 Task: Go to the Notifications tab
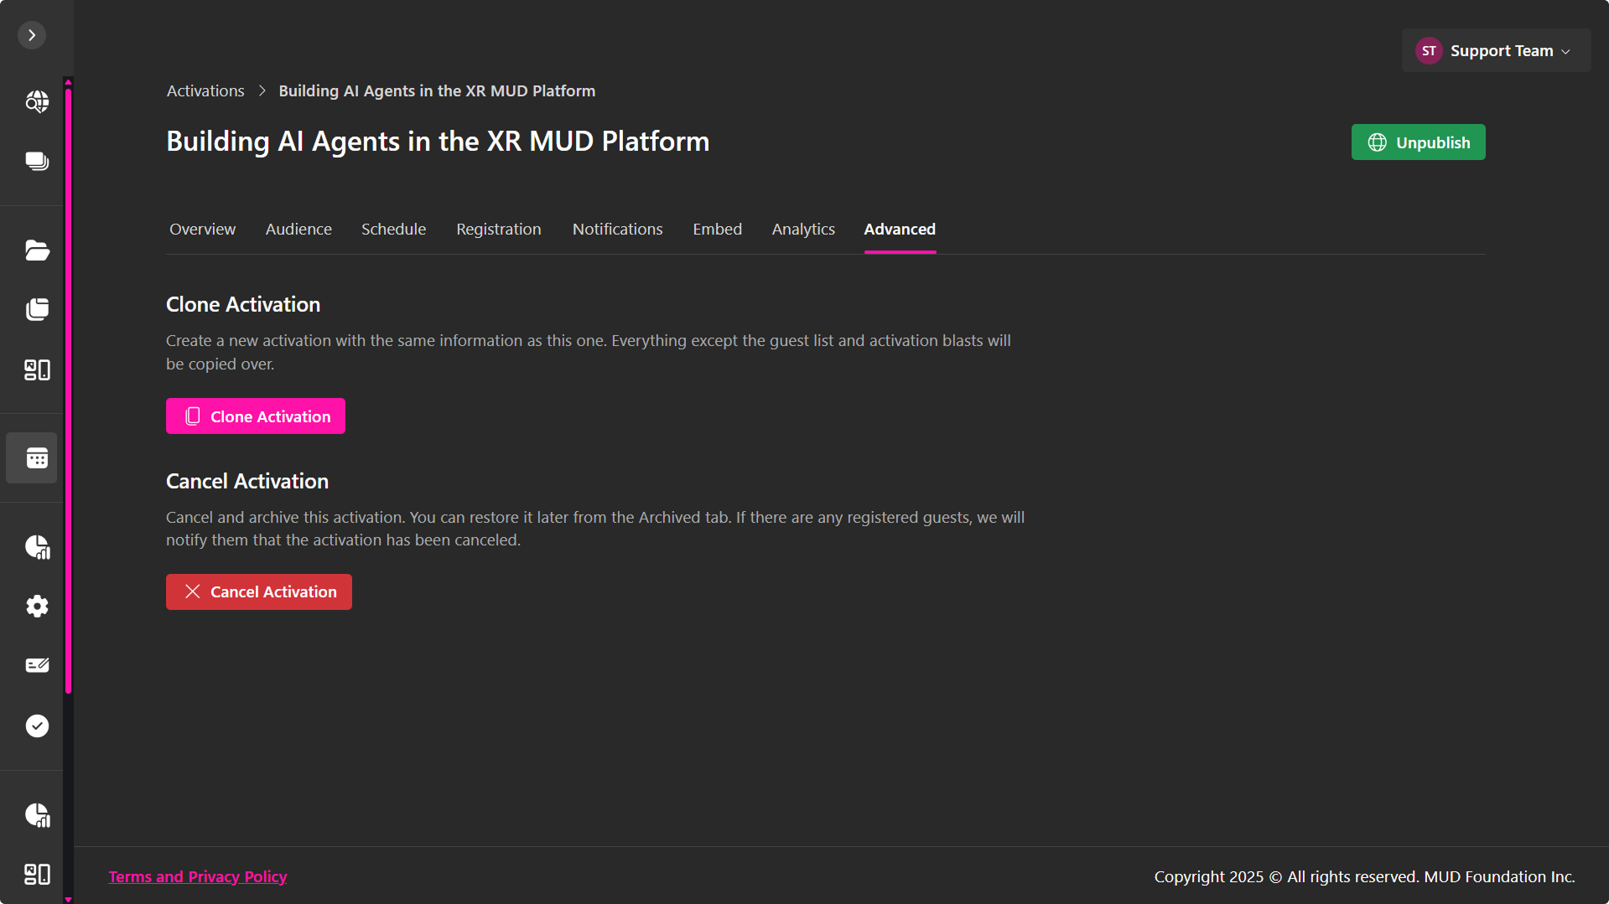coord(617,229)
